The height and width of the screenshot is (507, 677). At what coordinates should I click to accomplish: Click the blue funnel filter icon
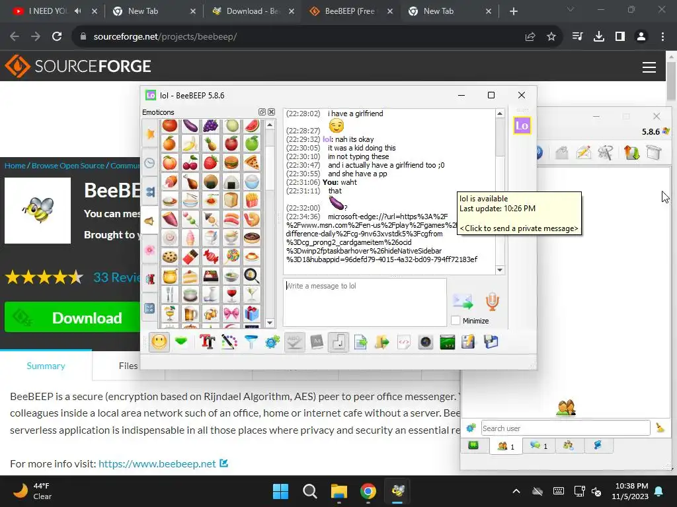251,343
